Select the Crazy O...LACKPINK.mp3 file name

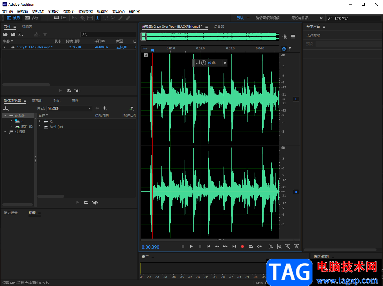[34, 47]
